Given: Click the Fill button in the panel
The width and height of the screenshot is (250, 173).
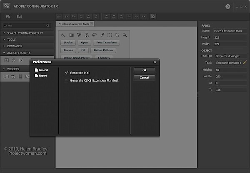Looking at the screenshot, I should [x=83, y=50].
